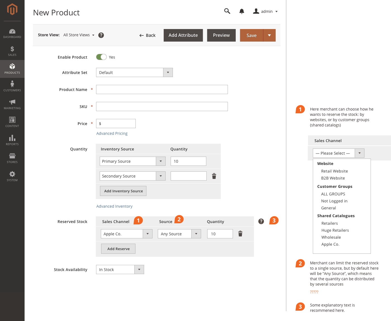Go to Dashboard in sidebar
391x321 pixels.
pos(12,33)
